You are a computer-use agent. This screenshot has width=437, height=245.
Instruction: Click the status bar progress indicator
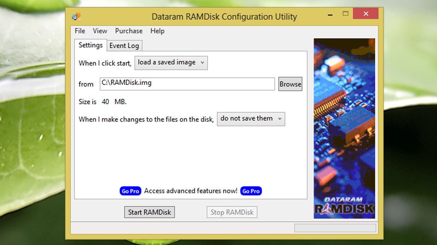coord(335,228)
